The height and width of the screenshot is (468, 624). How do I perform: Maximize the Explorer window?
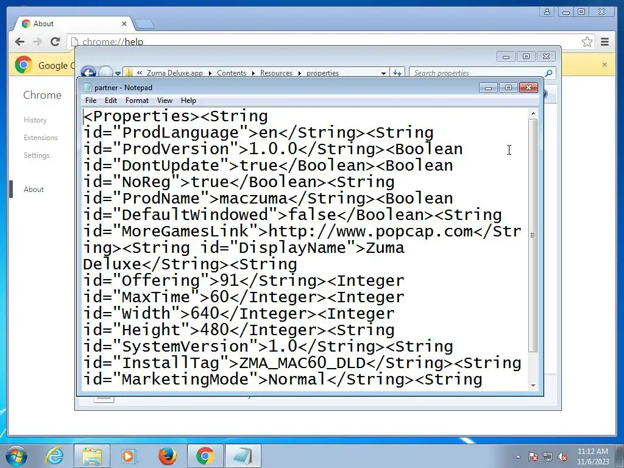pos(526,57)
